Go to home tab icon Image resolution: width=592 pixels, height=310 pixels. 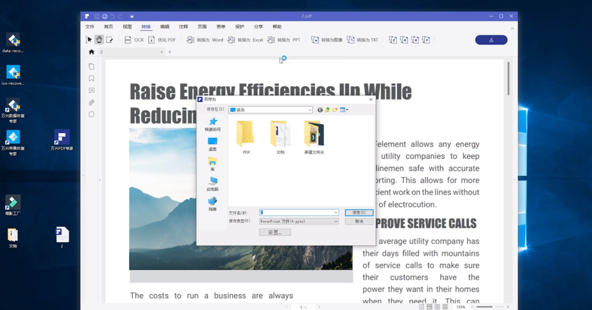tap(92, 52)
